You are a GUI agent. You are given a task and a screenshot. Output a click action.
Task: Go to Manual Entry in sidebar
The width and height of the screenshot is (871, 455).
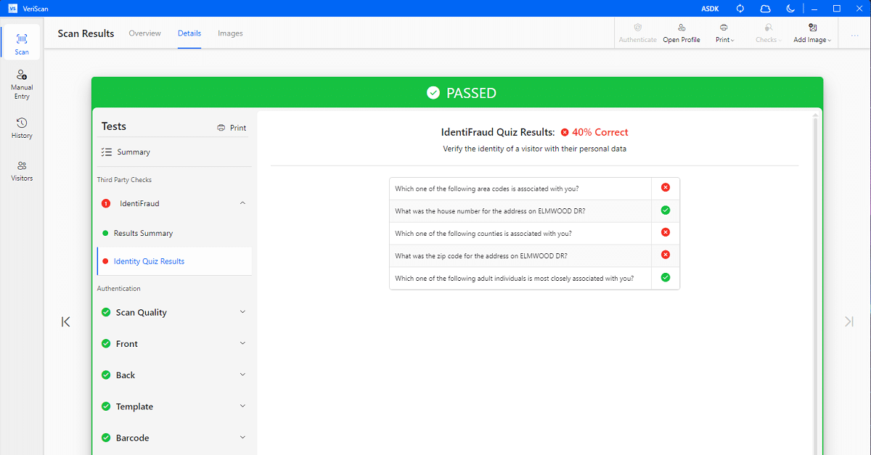tap(22, 84)
